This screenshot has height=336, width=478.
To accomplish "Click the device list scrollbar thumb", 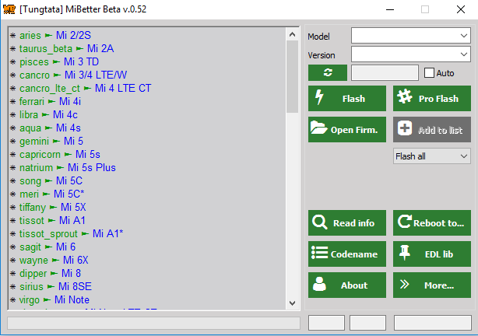I will (292, 77).
